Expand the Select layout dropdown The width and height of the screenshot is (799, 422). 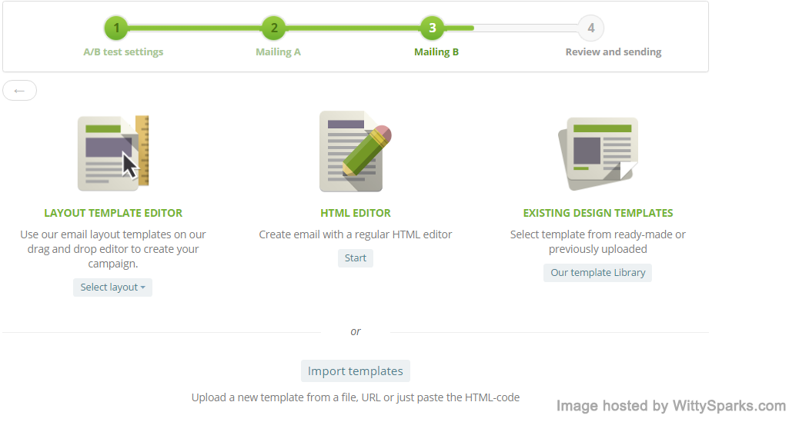[x=112, y=287]
